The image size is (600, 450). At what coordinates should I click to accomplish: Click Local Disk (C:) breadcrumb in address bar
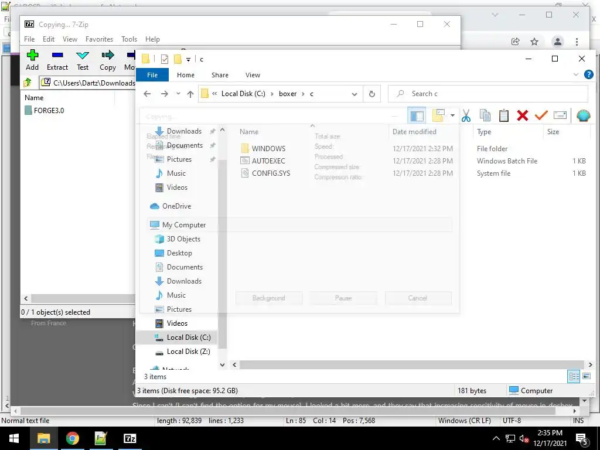(243, 94)
